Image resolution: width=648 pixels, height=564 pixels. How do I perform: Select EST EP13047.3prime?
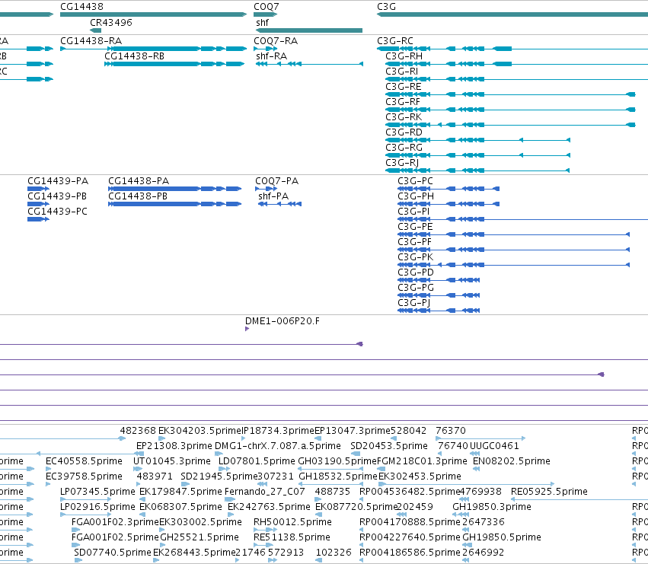353,431
